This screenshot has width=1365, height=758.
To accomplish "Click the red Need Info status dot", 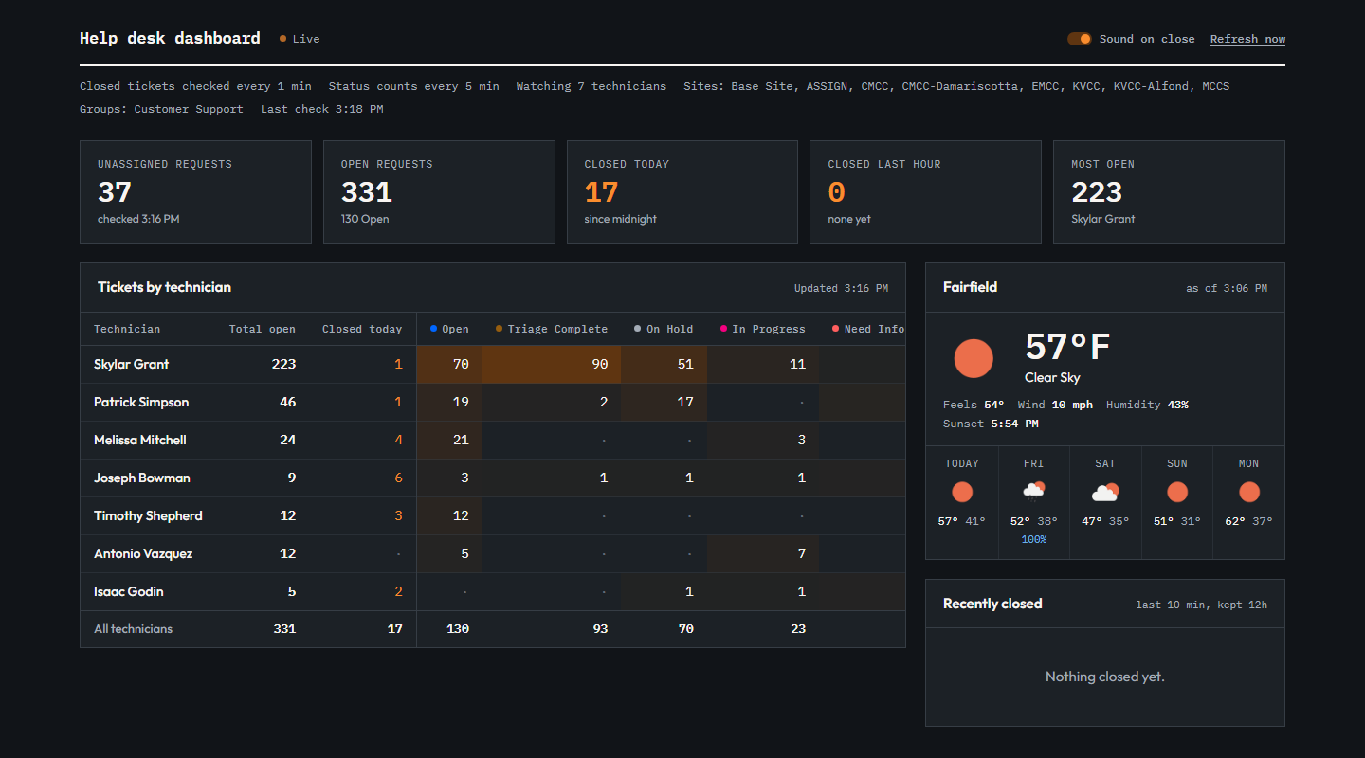I will pos(835,329).
